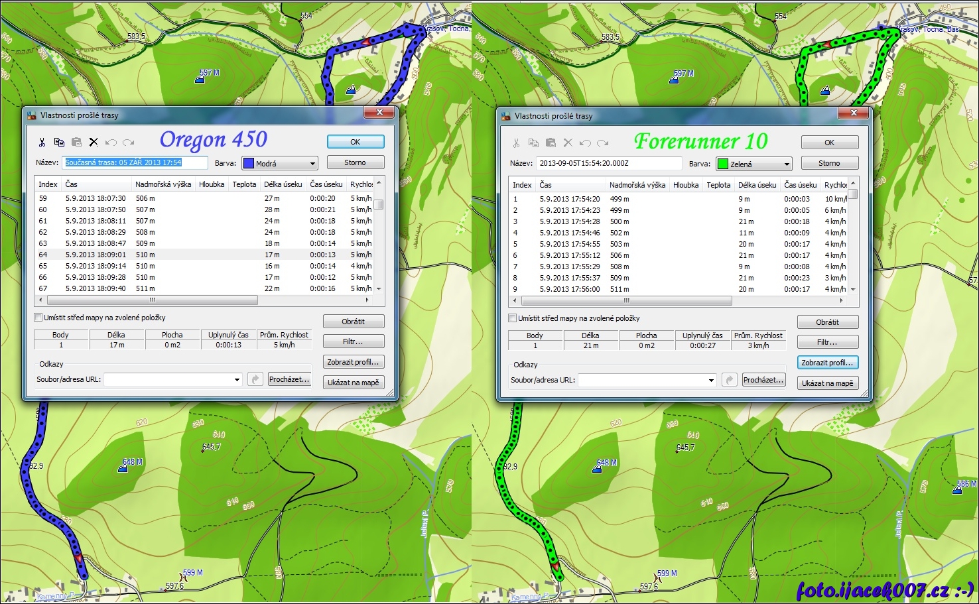The height and width of the screenshot is (604, 979).
Task: Click the Název text field in Forerunner dialog
Action: pos(609,163)
